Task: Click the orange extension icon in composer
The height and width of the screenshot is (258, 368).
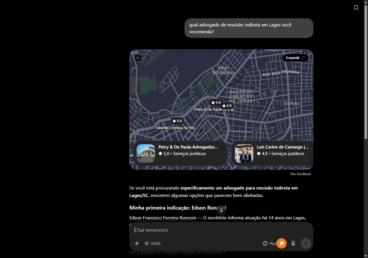Action: pyautogui.click(x=281, y=243)
